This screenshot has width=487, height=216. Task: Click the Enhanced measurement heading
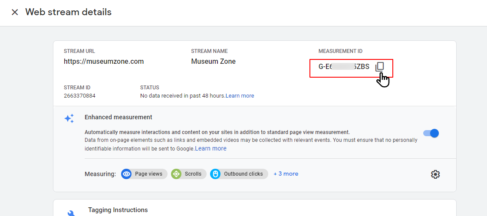[x=118, y=117]
